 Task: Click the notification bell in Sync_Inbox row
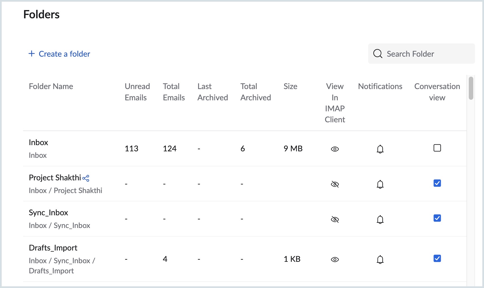tap(380, 219)
